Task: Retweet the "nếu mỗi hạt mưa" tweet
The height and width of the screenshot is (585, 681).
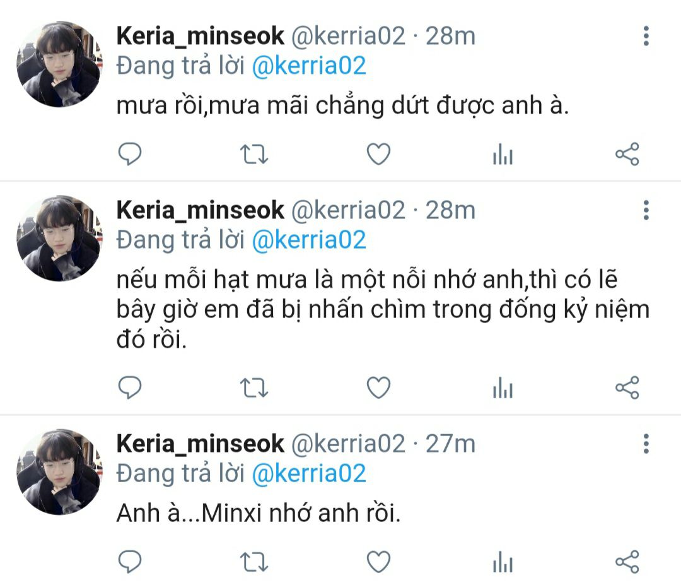Action: [254, 387]
